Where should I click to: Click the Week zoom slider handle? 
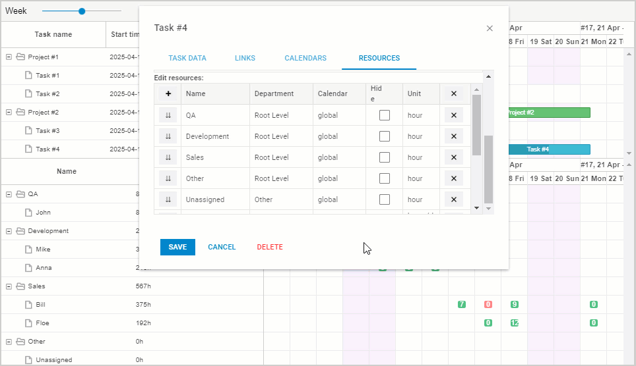coord(82,11)
